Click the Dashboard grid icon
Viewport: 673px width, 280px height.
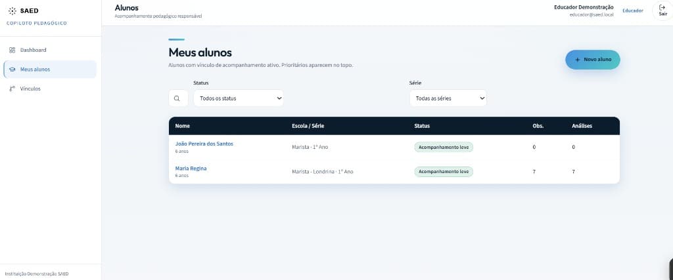pyautogui.click(x=12, y=50)
